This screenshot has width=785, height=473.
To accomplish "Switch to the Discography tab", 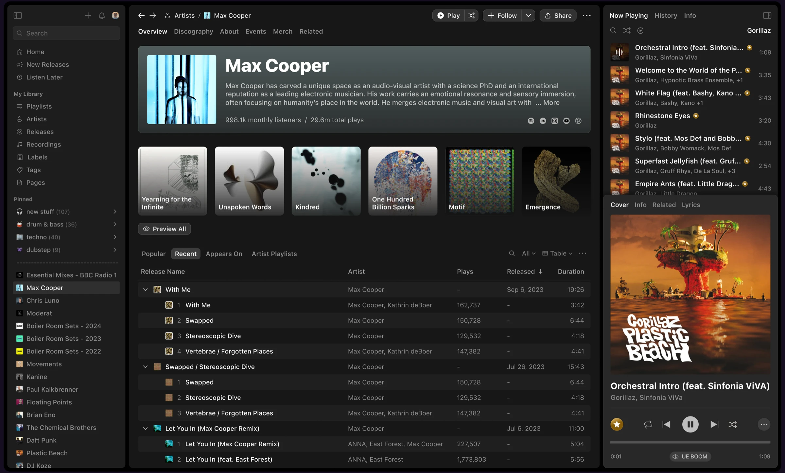I will coord(193,31).
